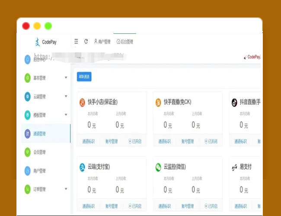The image size is (281, 216).
Task: Click the 易支付 channel icon
Action: coord(234,167)
